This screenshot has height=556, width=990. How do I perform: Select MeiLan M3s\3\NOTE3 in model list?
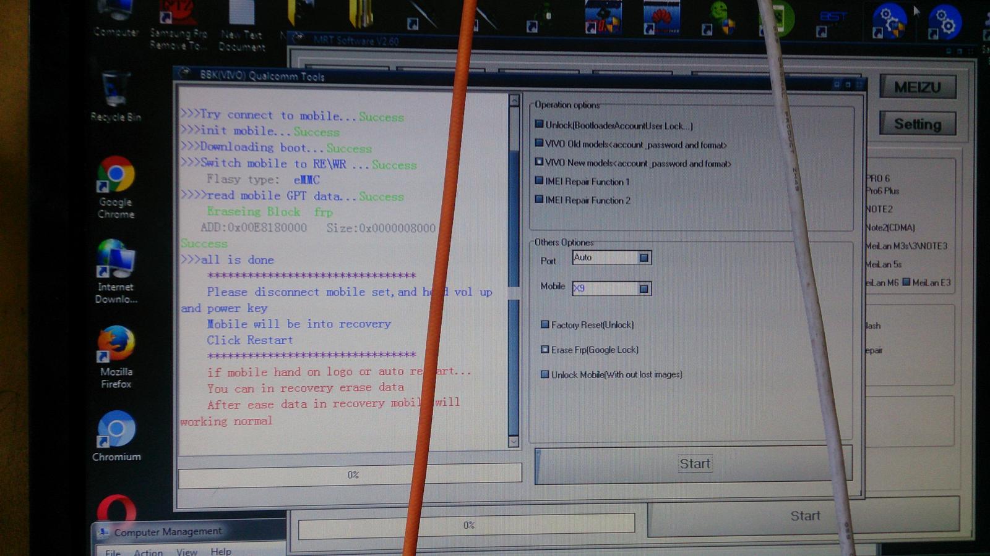click(x=906, y=246)
